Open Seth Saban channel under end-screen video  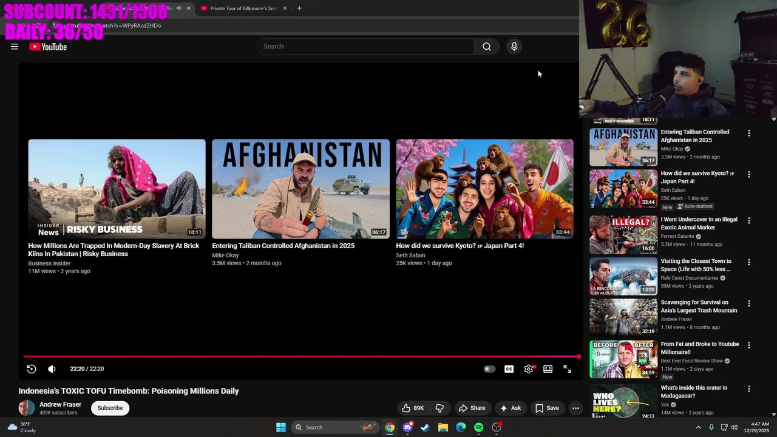coord(410,256)
